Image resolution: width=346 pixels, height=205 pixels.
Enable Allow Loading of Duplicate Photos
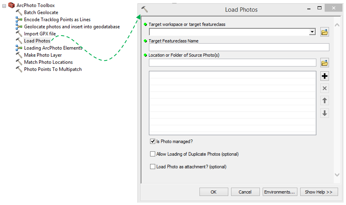coord(153,154)
